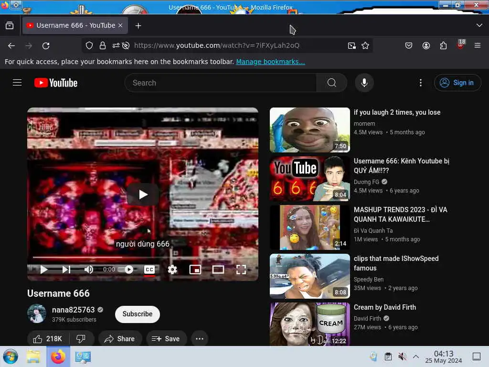Go back to previous page

(11, 45)
